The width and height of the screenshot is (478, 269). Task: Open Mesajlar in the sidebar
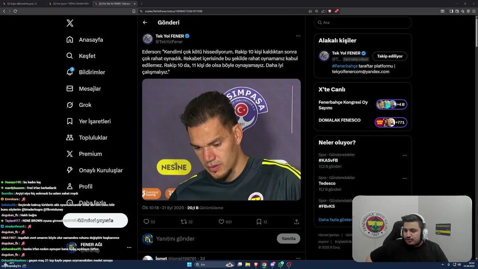83,89
